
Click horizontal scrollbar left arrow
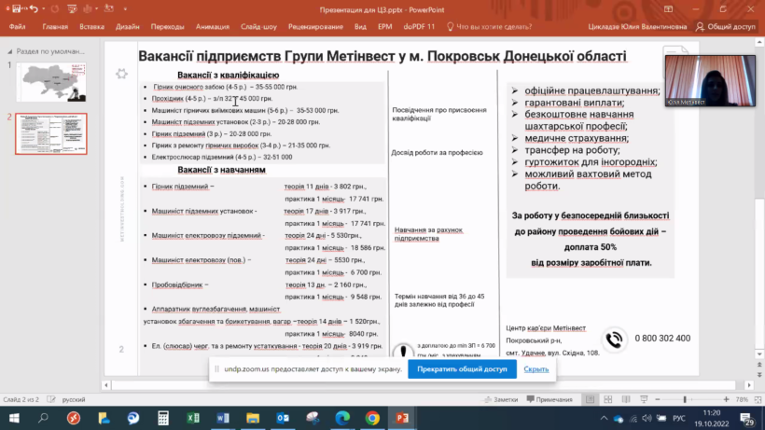106,385
